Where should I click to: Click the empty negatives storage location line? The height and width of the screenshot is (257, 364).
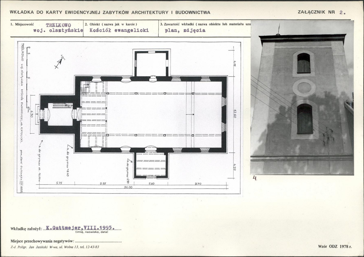(98, 241)
